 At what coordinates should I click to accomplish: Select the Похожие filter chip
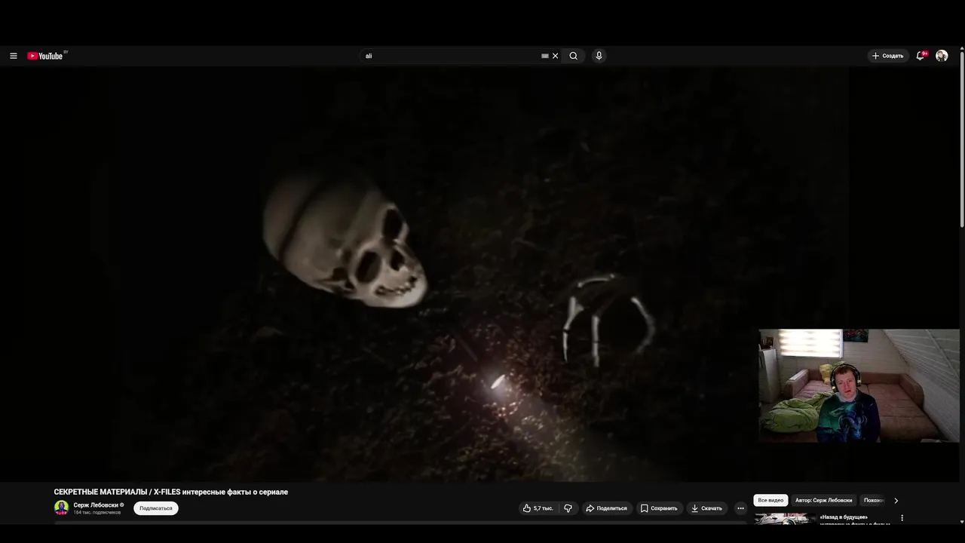pos(873,500)
